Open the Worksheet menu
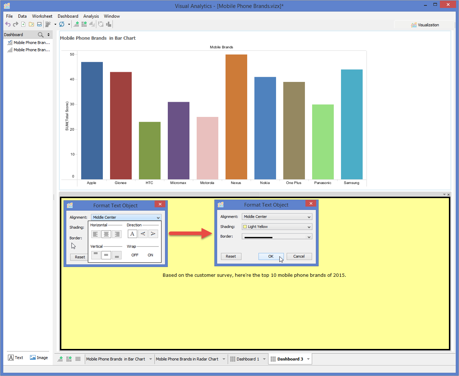 click(x=42, y=16)
